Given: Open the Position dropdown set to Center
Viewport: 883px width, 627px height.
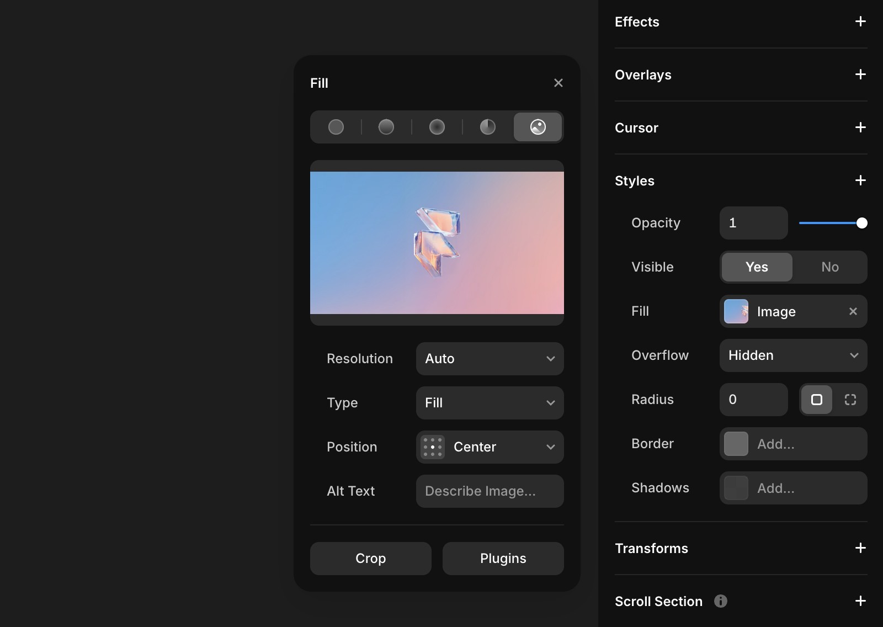Looking at the screenshot, I should (x=490, y=447).
